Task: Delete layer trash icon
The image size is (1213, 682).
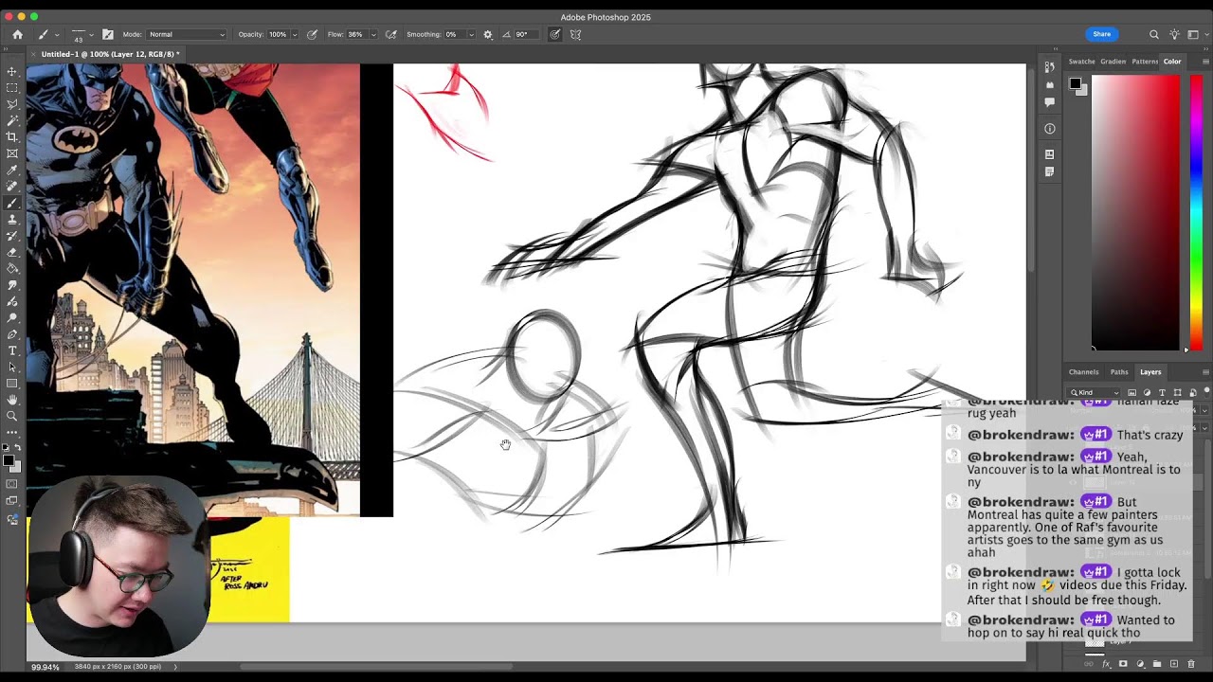Action: point(1191,664)
